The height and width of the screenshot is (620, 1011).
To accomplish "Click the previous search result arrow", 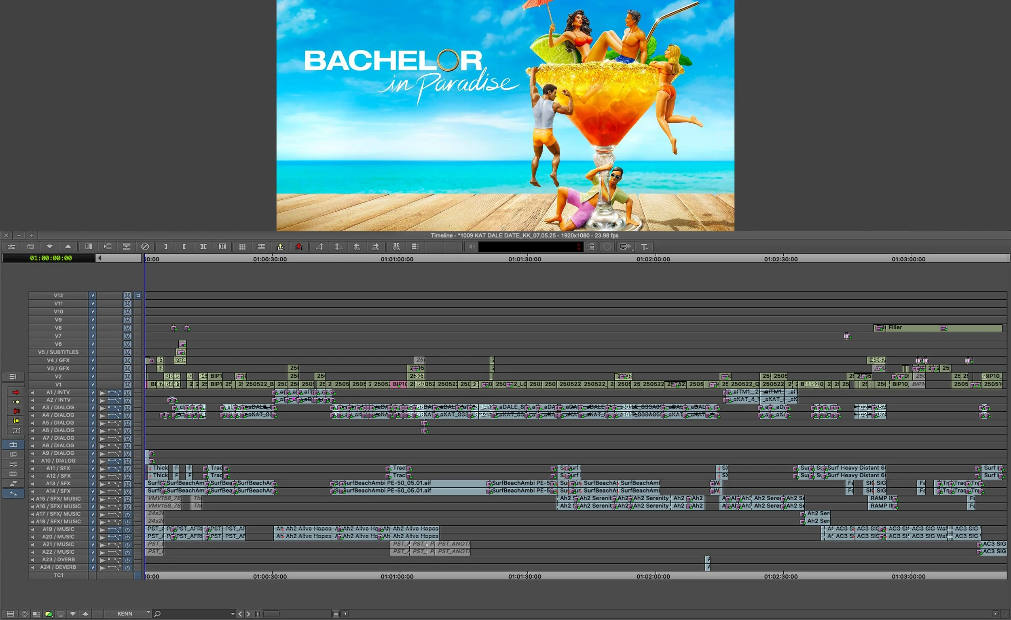I will (x=241, y=614).
